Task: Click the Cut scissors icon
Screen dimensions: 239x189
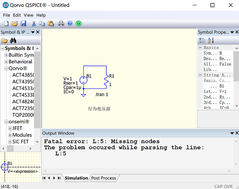Action: (34, 23)
